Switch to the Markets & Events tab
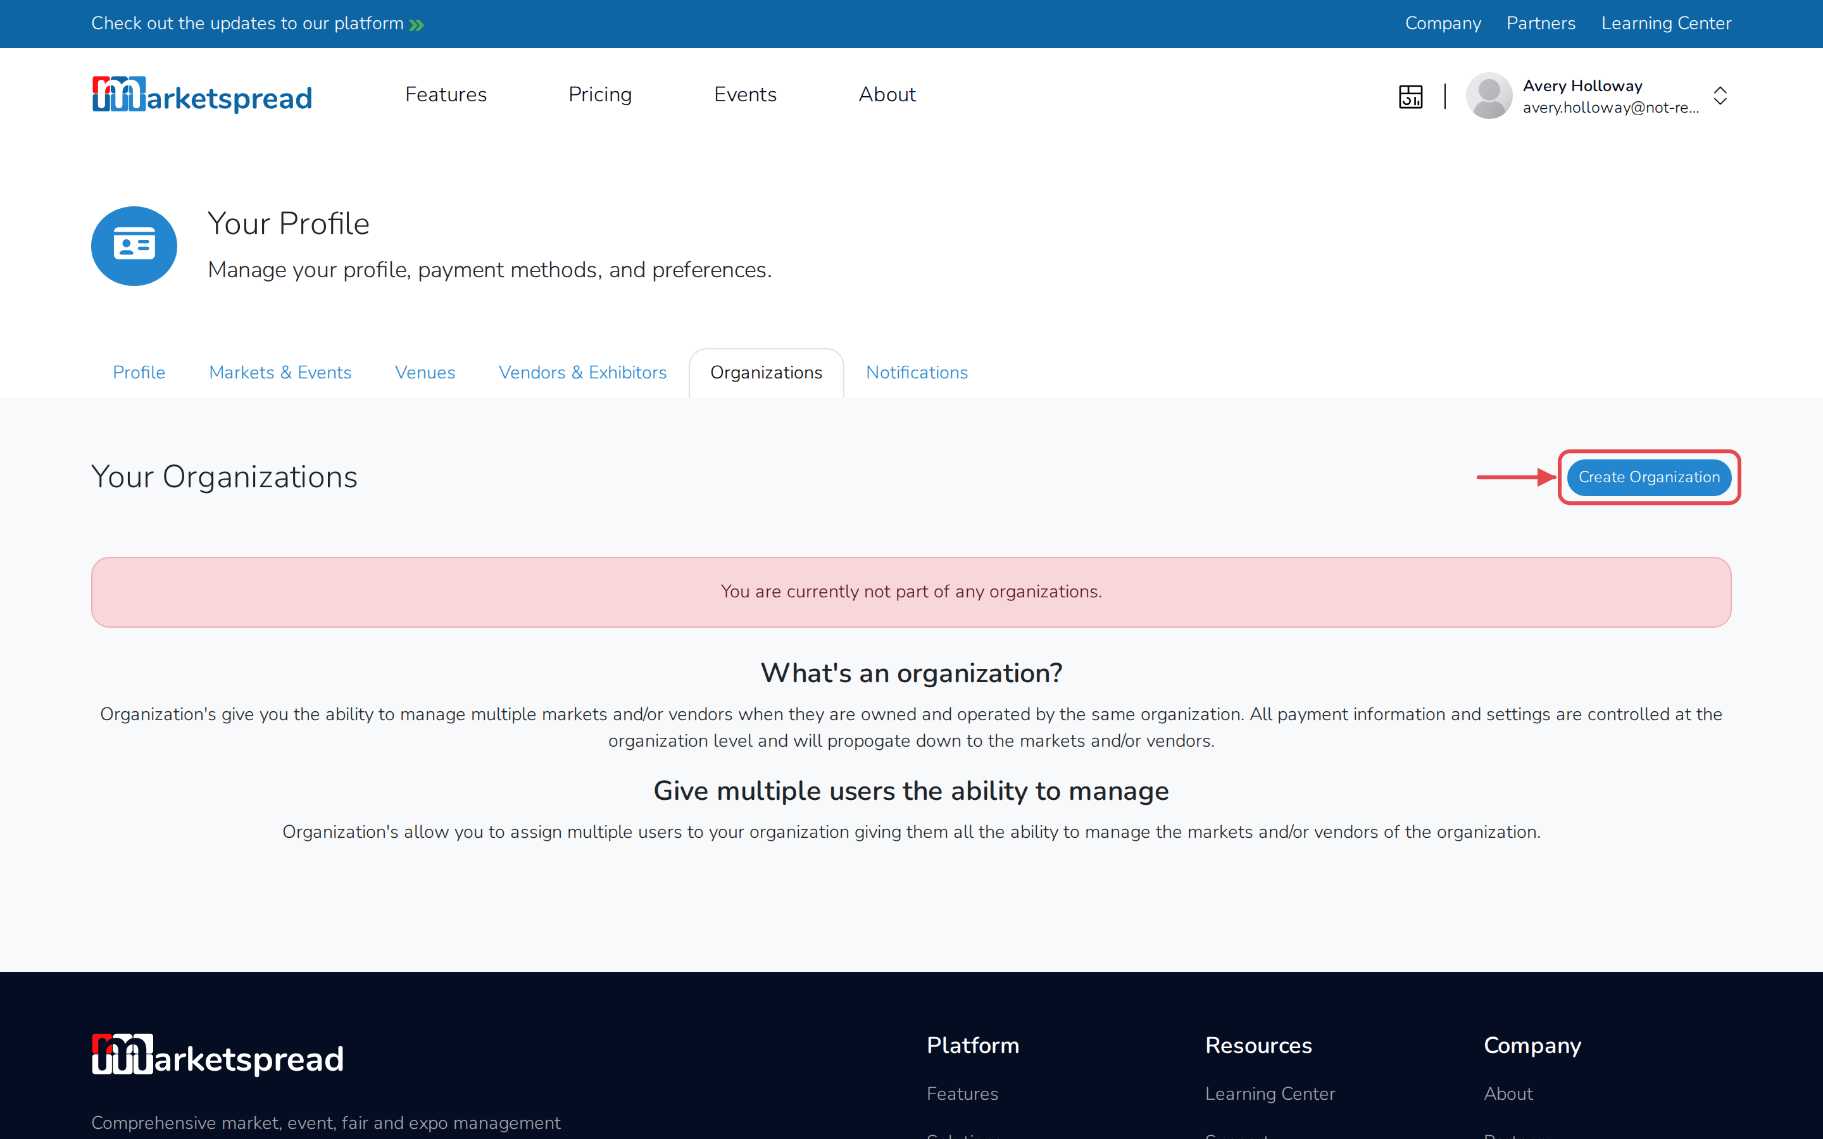1823x1139 pixels. click(280, 372)
